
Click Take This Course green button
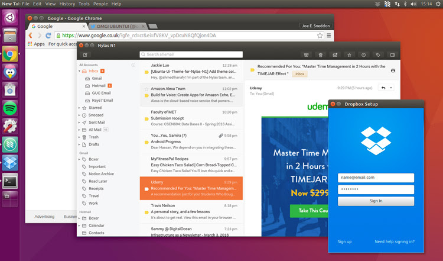tap(309, 211)
